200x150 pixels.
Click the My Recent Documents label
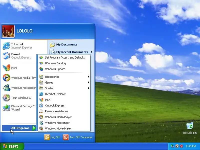(x=72, y=52)
